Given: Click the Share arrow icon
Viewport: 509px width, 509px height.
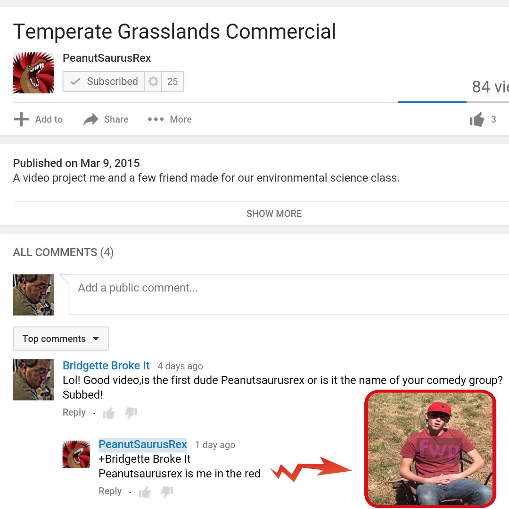Looking at the screenshot, I should (x=90, y=119).
